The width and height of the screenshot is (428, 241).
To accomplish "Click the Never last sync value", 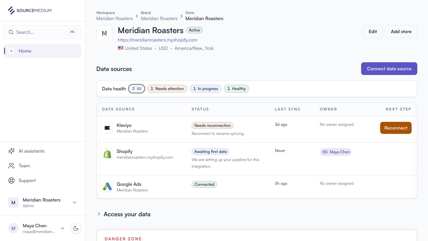I will coord(280,151).
